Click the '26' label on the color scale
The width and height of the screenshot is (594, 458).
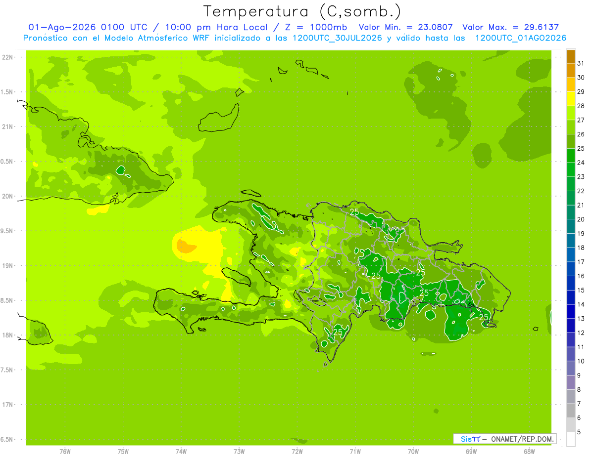581,134
